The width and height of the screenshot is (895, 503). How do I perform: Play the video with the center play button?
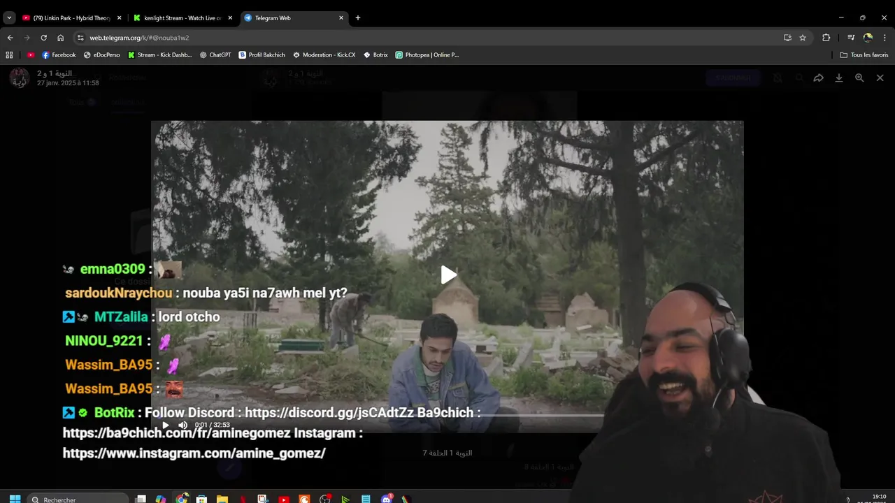coord(448,275)
